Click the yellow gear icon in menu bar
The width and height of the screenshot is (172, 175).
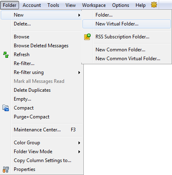point(154,5)
